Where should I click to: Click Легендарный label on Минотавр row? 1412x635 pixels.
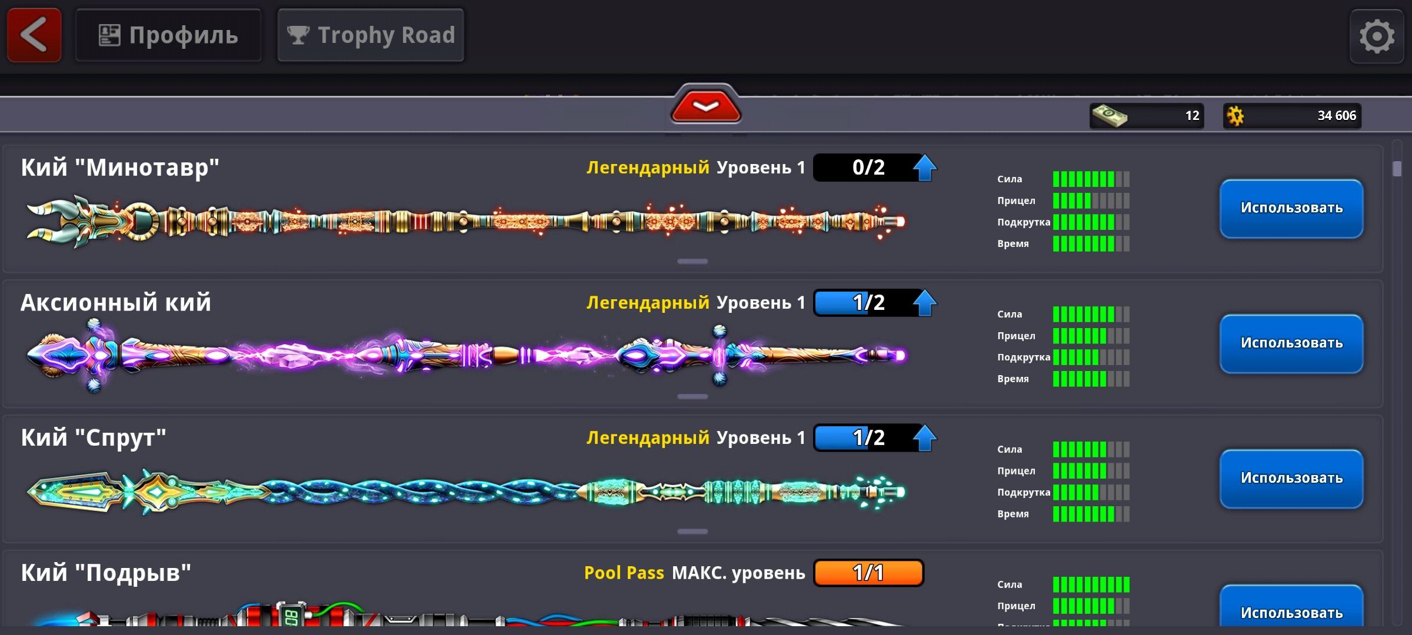[x=648, y=168]
